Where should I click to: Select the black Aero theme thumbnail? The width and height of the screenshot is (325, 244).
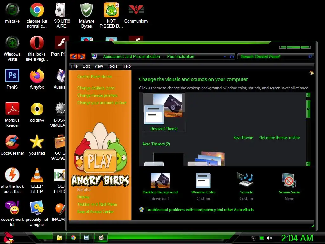click(164, 159)
